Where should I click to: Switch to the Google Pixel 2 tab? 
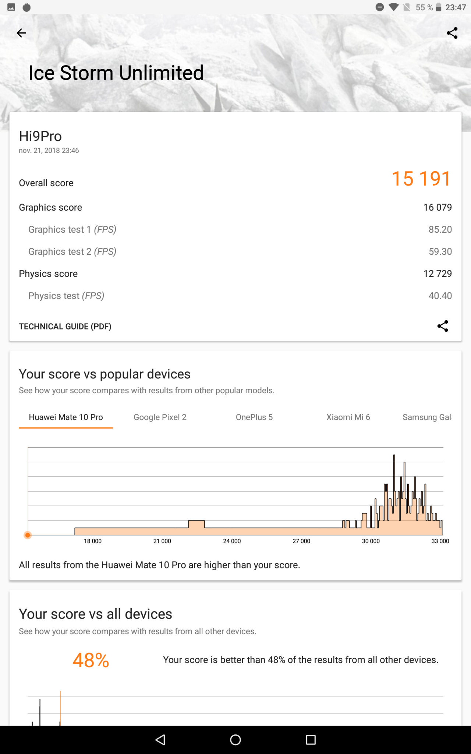(160, 417)
